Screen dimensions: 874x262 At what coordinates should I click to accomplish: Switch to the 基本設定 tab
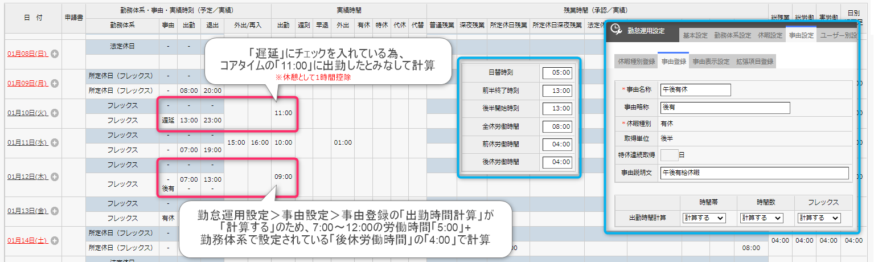point(695,35)
